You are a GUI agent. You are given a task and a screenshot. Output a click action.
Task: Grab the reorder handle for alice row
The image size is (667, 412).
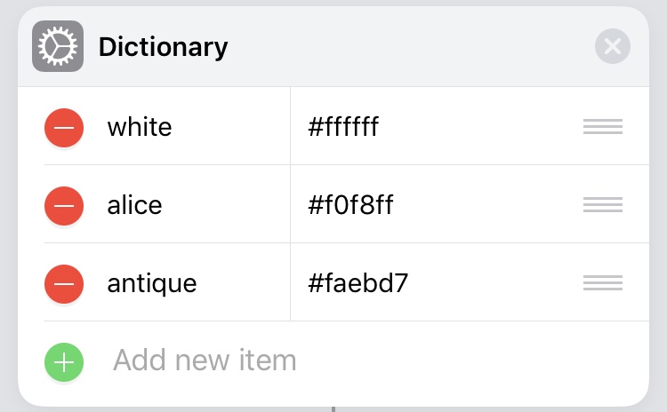tap(602, 206)
